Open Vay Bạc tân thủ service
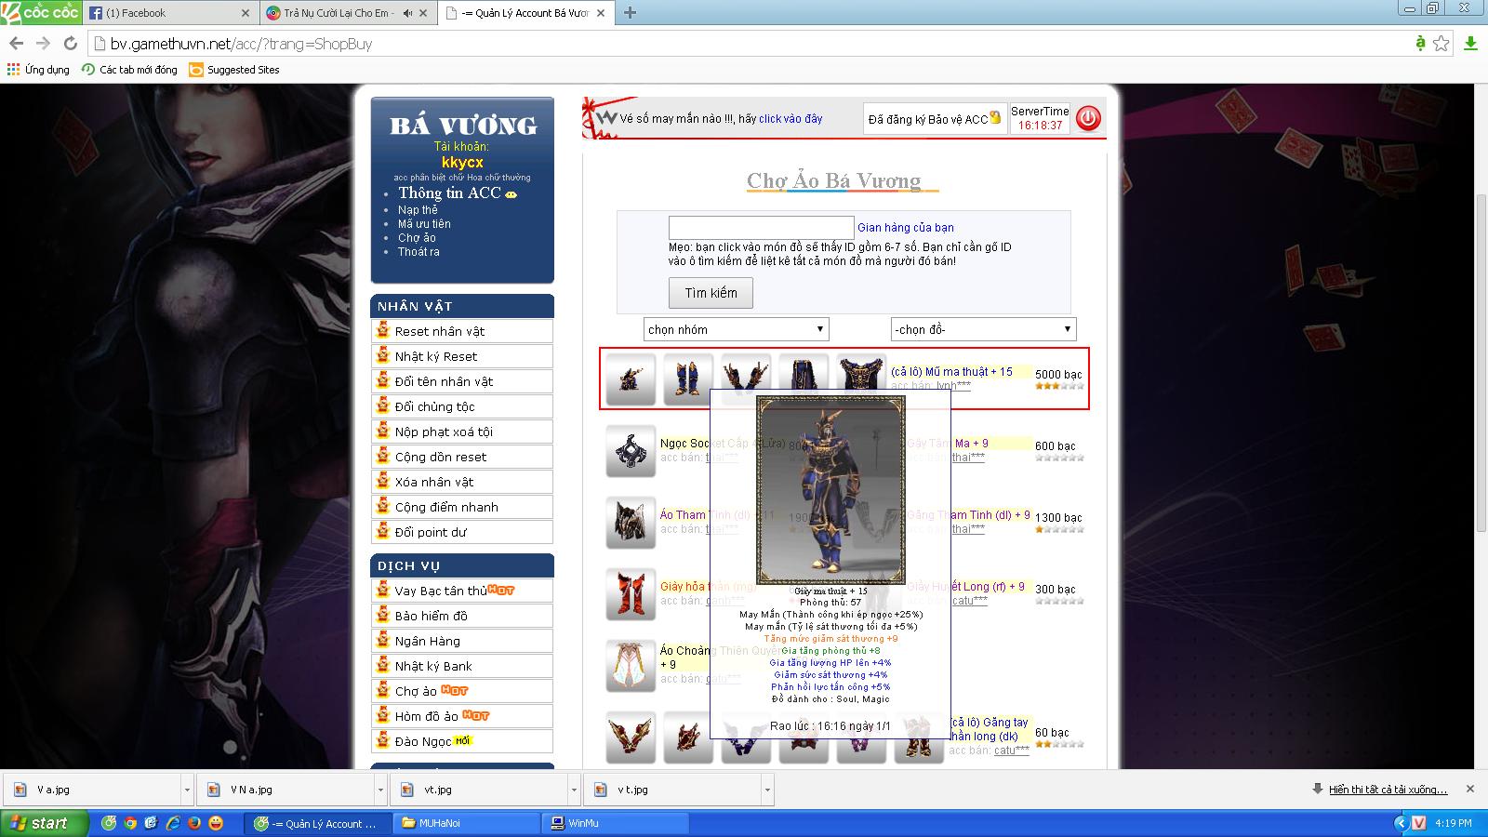Screen dimensions: 1488x837 tap(462, 591)
